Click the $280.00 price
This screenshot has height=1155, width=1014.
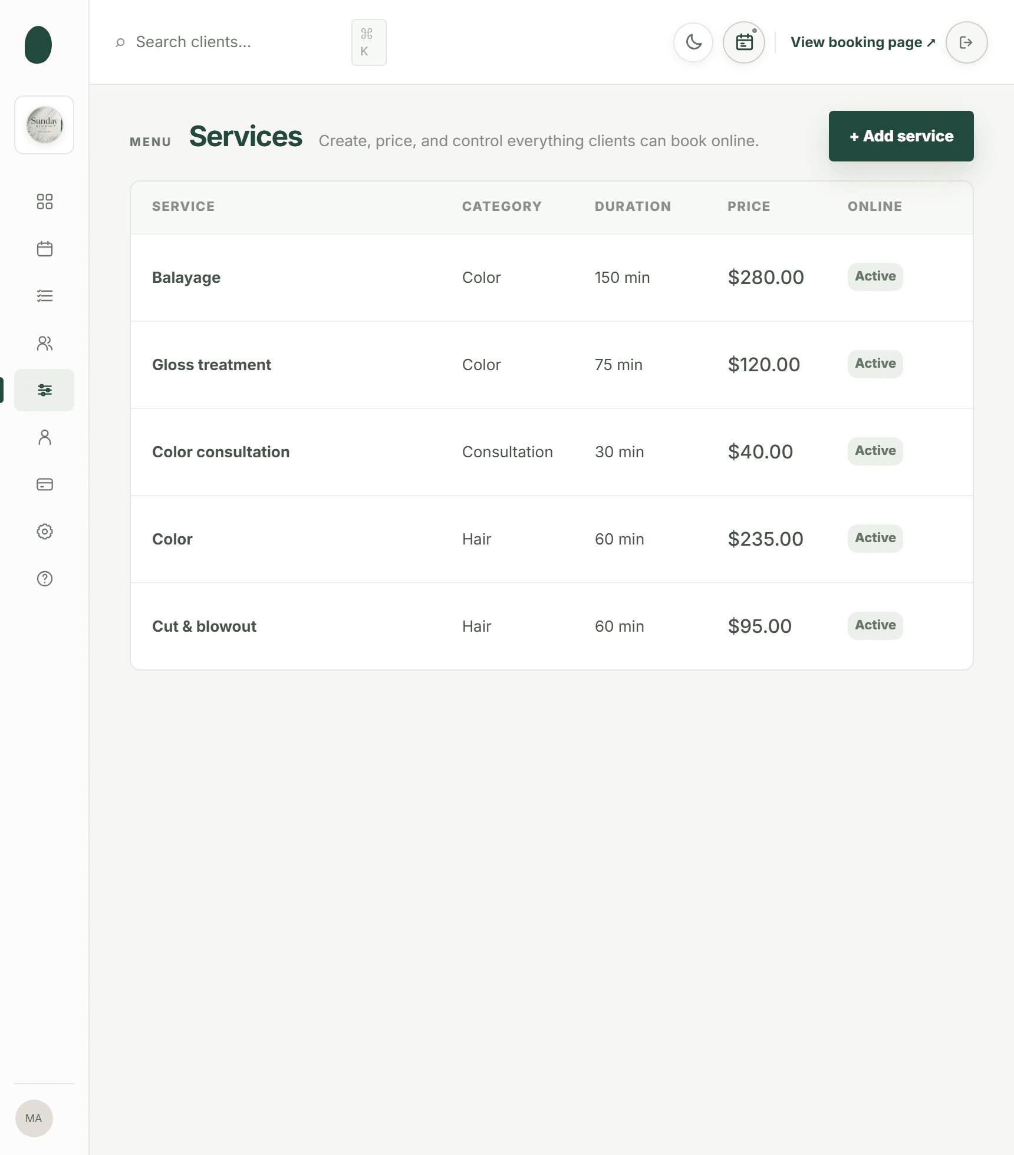pos(766,278)
